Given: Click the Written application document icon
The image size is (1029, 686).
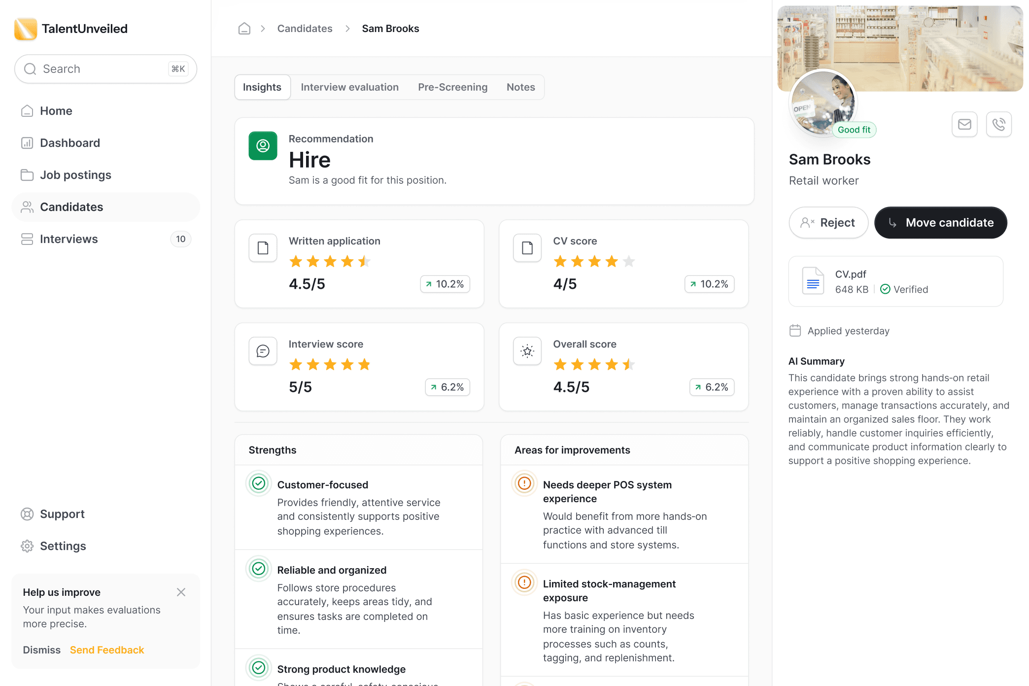Looking at the screenshot, I should [x=263, y=248].
